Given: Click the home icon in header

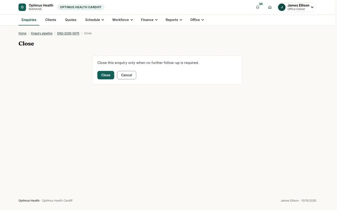Looking at the screenshot, I should pyautogui.click(x=270, y=7).
